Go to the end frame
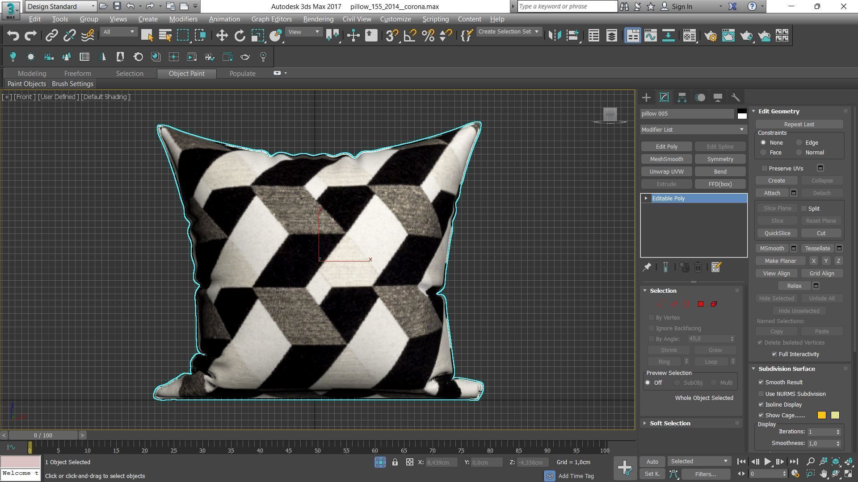Viewport: 858px width, 482px height. click(x=794, y=462)
